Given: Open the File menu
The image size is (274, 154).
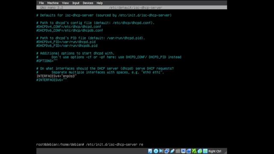Looking at the screenshot, I should (x=41, y=3).
